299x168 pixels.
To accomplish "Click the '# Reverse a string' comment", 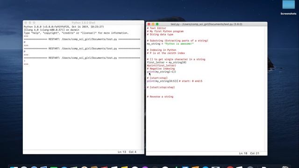I will (160, 97).
